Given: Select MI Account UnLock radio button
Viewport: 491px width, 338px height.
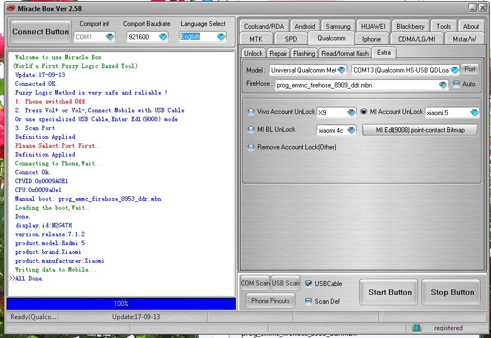Looking at the screenshot, I should (363, 112).
